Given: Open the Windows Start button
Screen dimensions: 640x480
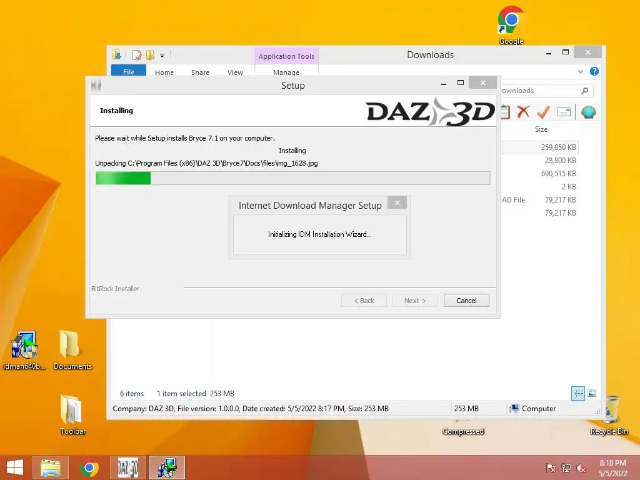Looking at the screenshot, I should pyautogui.click(x=15, y=467).
